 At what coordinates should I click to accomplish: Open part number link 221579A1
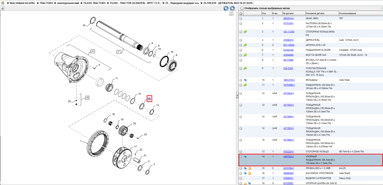tap(288, 169)
